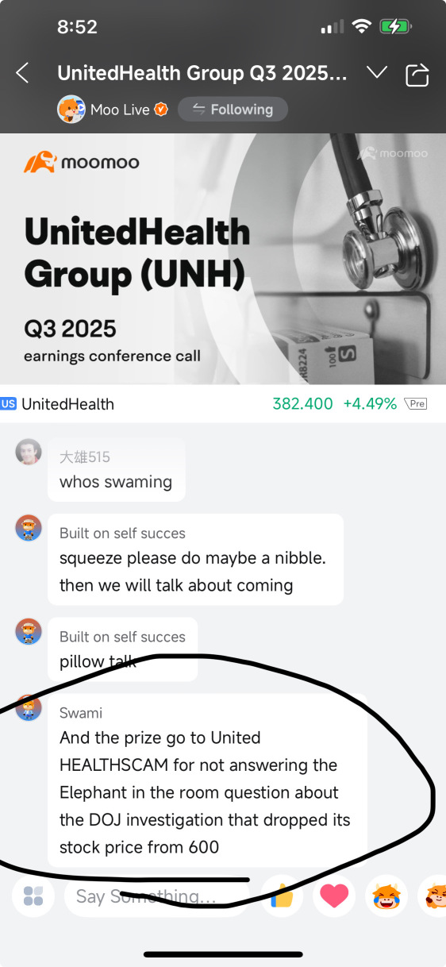Expand the title dropdown chevron
The height and width of the screenshot is (967, 446).
pos(376,73)
